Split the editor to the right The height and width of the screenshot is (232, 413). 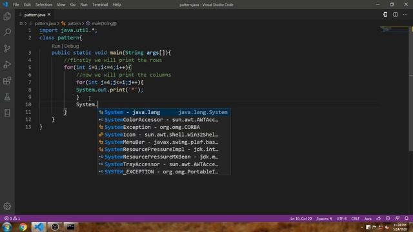[396, 14]
